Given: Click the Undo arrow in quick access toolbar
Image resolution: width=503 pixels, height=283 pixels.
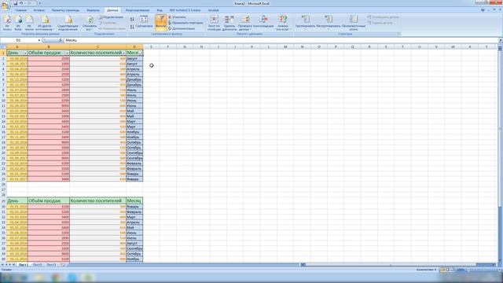Looking at the screenshot, I should point(21,3).
